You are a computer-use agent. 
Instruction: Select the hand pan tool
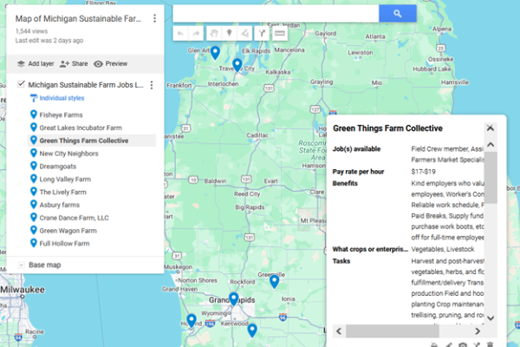(x=213, y=33)
